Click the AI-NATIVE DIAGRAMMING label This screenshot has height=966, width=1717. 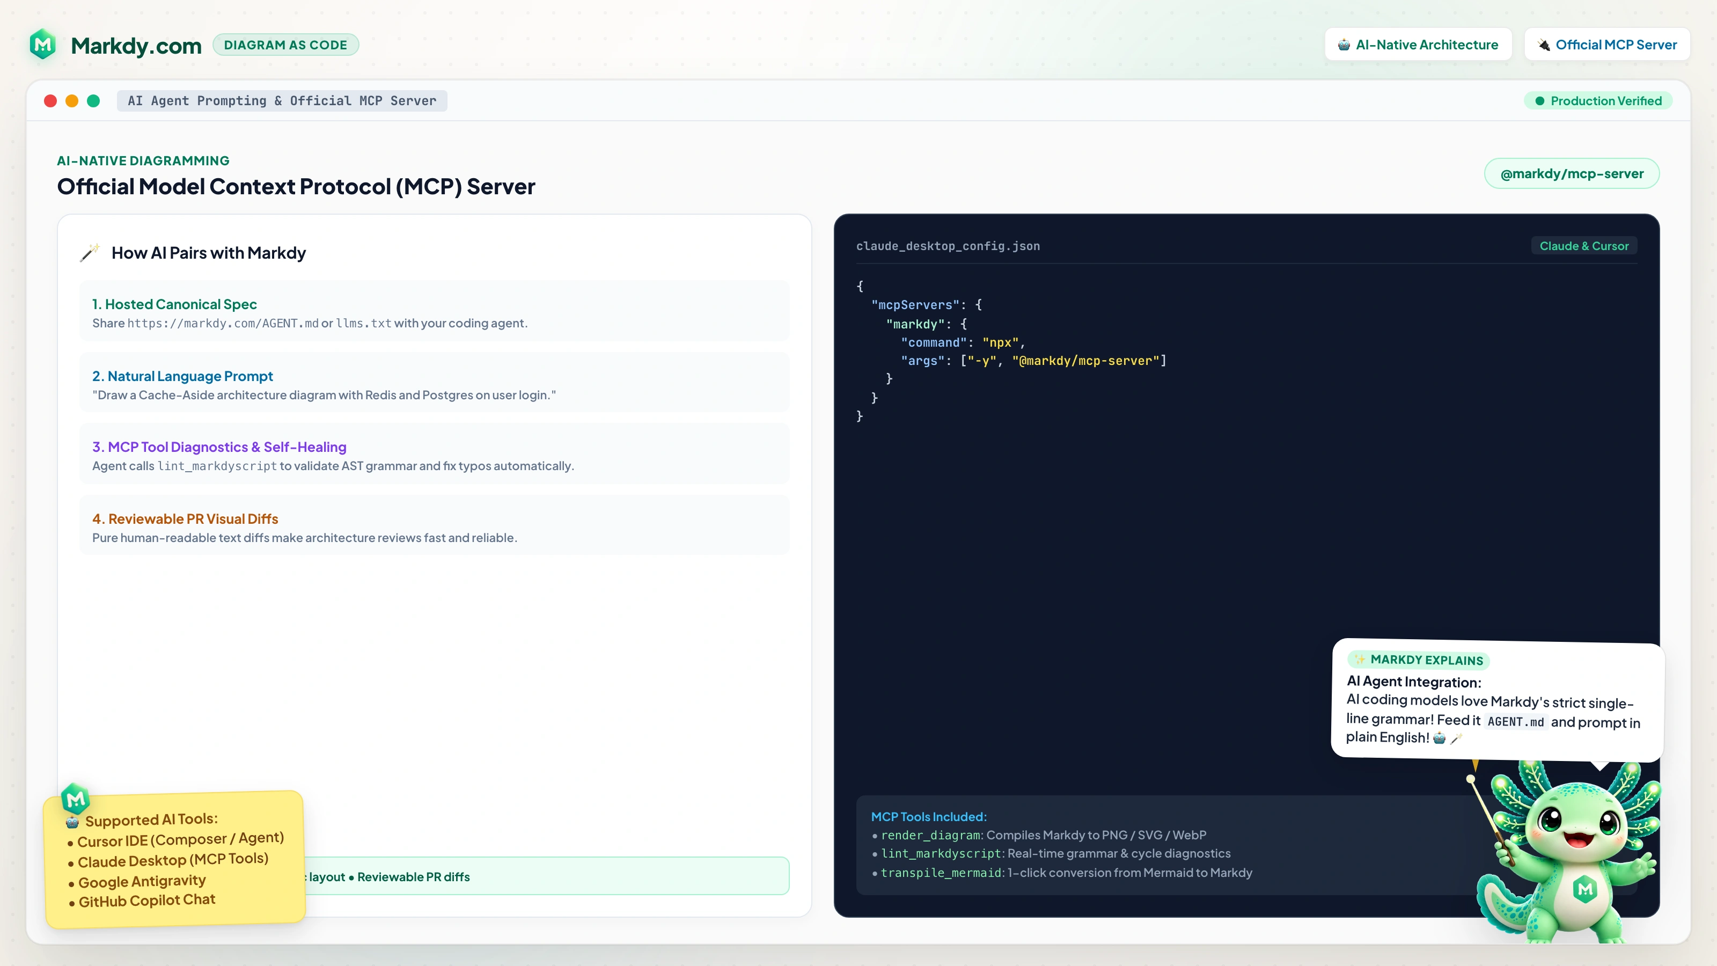(143, 160)
